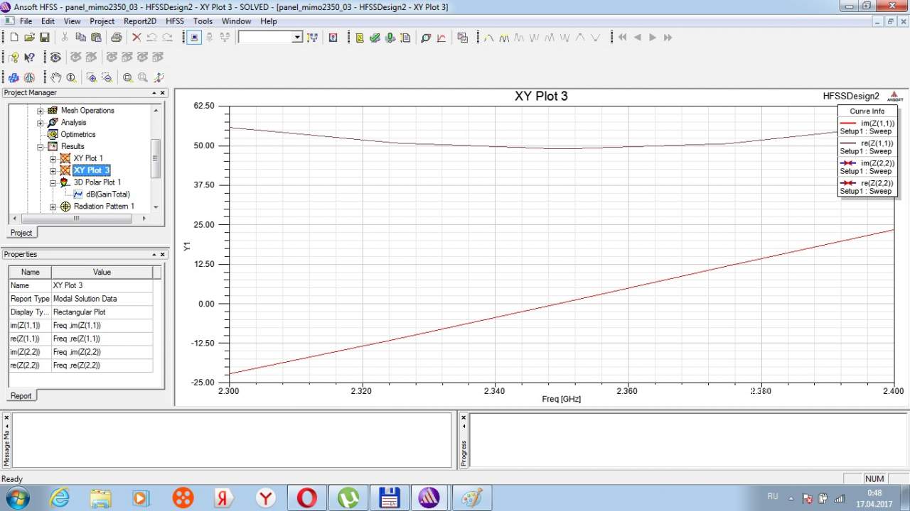Image resolution: width=910 pixels, height=511 pixels.
Task: Open the toolbar combo box dropdown
Action: tap(297, 38)
